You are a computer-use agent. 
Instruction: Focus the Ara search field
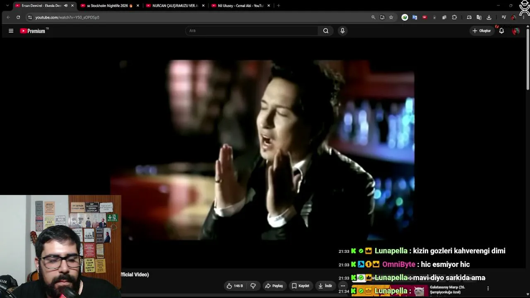coord(252,31)
